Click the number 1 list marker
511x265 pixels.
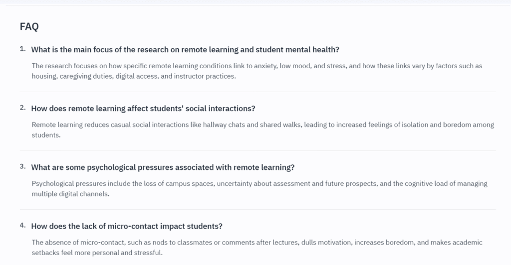pyautogui.click(x=22, y=49)
